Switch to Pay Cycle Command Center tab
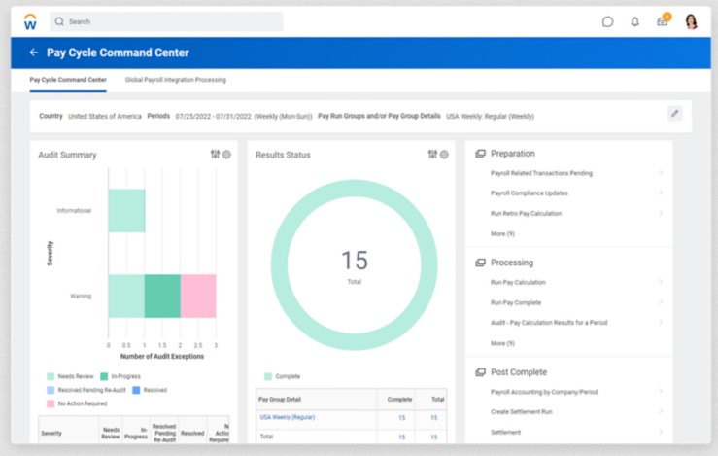718x456 pixels. 68,80
